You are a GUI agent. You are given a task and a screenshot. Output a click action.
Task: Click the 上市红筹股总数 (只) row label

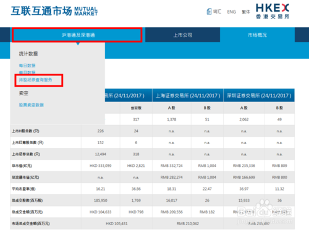pos(28,143)
